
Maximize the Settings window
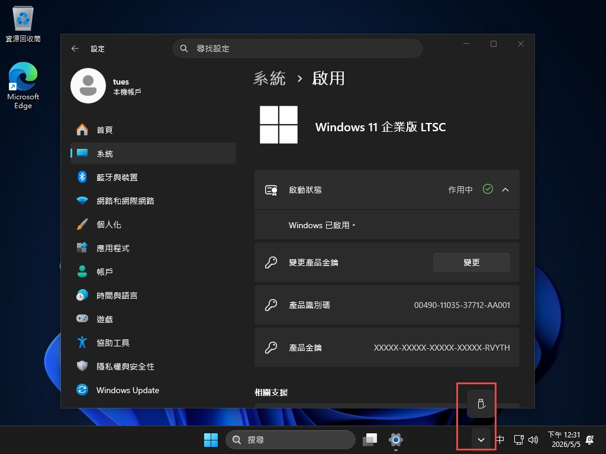click(x=494, y=44)
